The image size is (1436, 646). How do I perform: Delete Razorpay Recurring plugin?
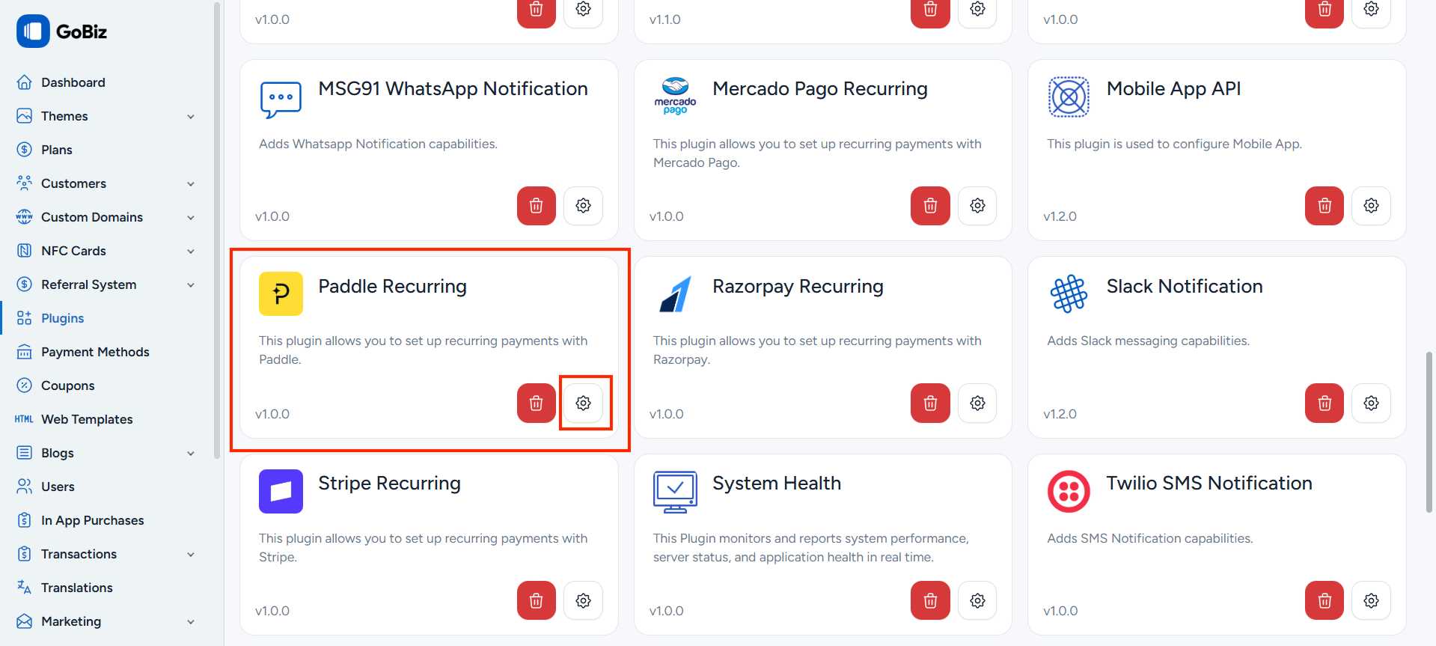point(930,403)
